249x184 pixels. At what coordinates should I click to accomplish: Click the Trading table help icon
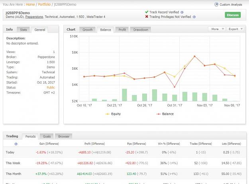click(x=16, y=144)
